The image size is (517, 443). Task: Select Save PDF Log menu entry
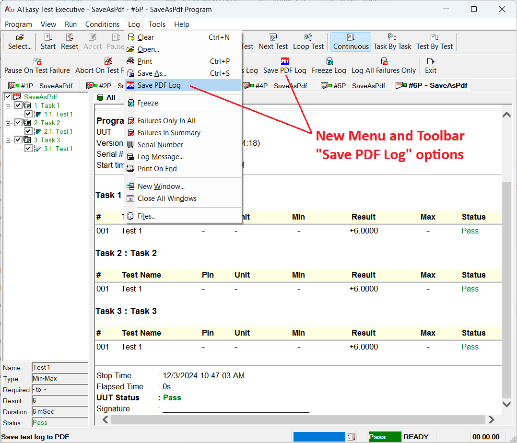click(x=183, y=85)
